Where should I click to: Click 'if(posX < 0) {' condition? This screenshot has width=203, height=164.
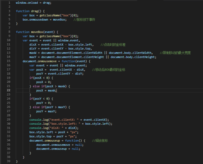[x=41, y=78]
